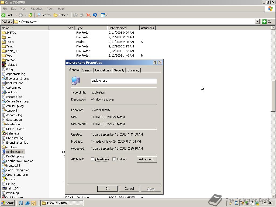The width and height of the screenshot is (276, 207).
Task: Click the address bar path field
Action: click(x=135, y=22)
